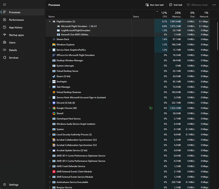The height and width of the screenshot is (189, 219).
Task: Select Windows Audio Device Graph Isolation
Action: [128, 124]
